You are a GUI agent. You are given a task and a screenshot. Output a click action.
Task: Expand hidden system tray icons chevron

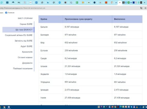140,107
